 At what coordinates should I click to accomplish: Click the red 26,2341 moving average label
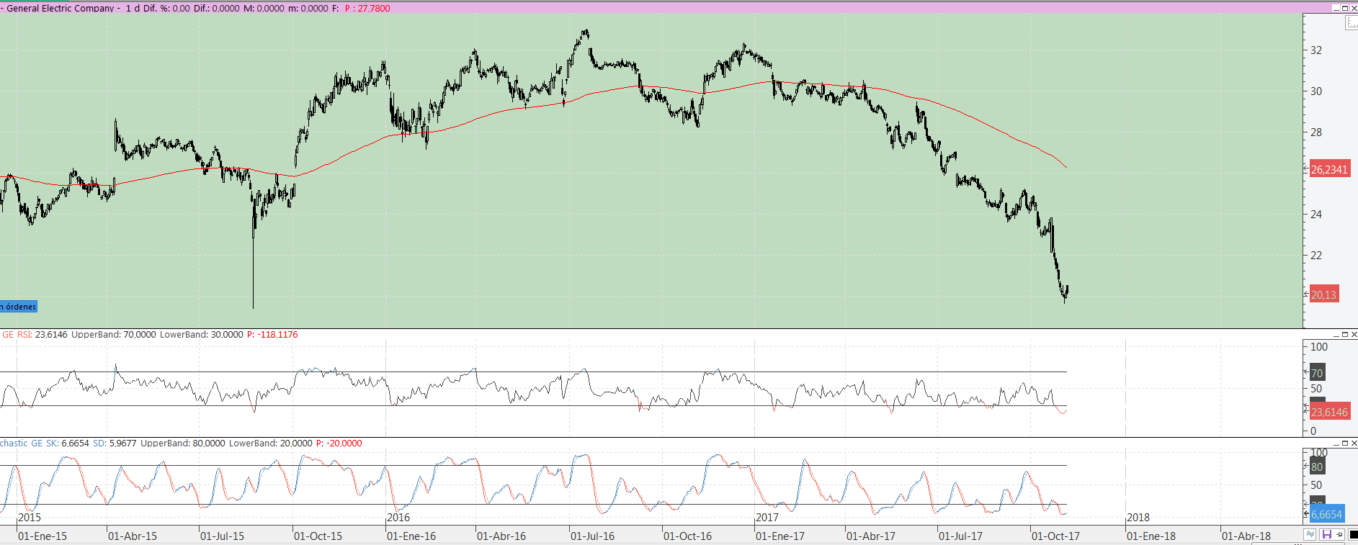tap(1328, 170)
